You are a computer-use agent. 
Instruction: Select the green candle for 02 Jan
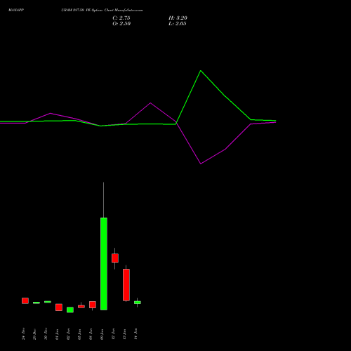click(70, 310)
